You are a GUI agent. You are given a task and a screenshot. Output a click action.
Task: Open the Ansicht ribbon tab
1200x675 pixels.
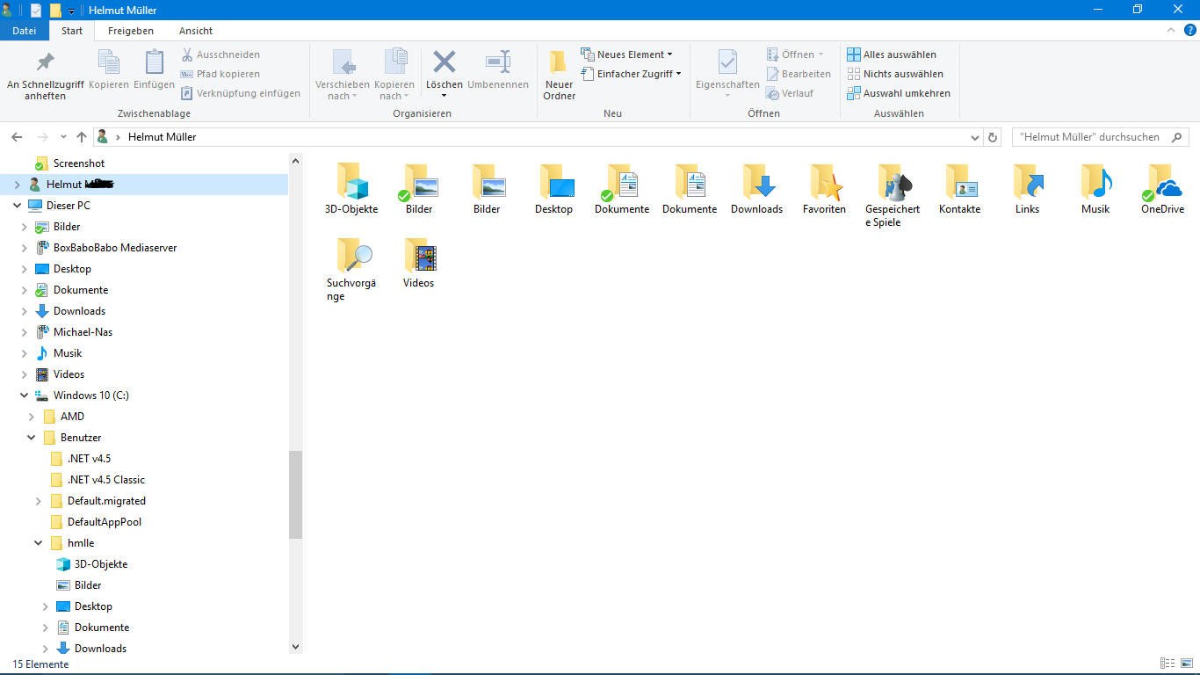(195, 31)
